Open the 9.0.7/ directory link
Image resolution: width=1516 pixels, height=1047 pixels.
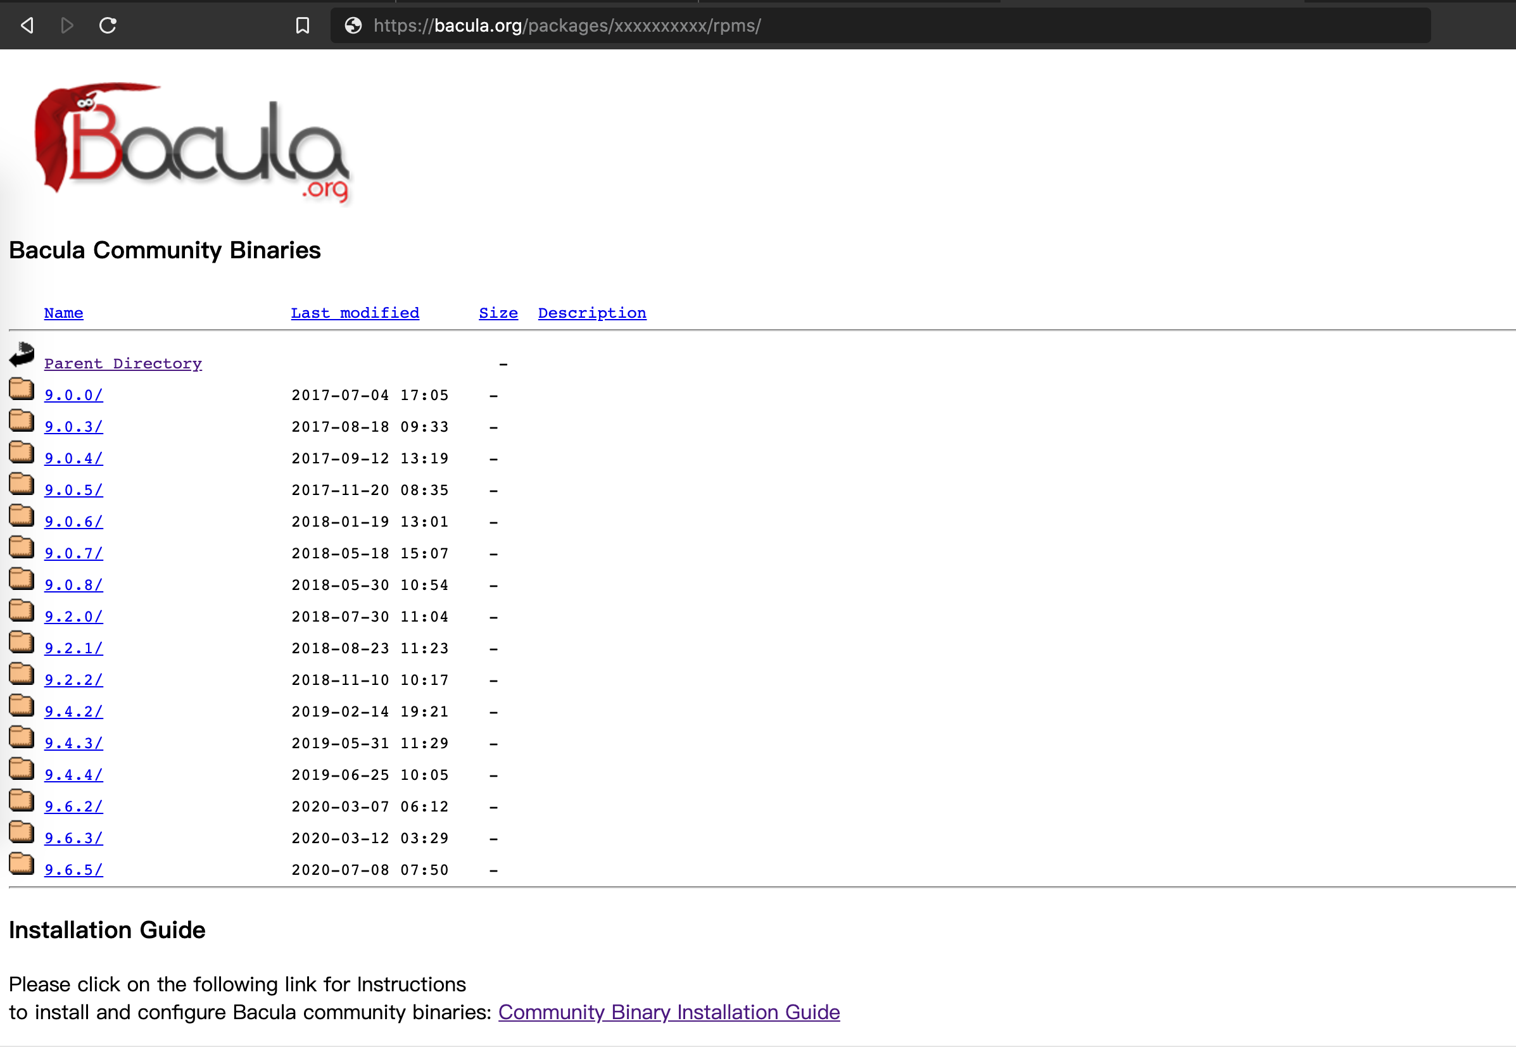(73, 553)
